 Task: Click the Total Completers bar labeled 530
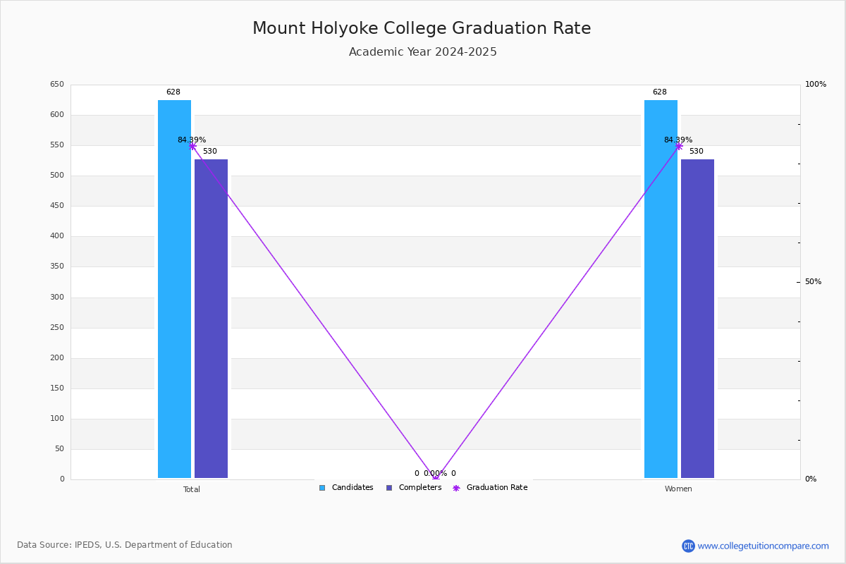click(211, 319)
